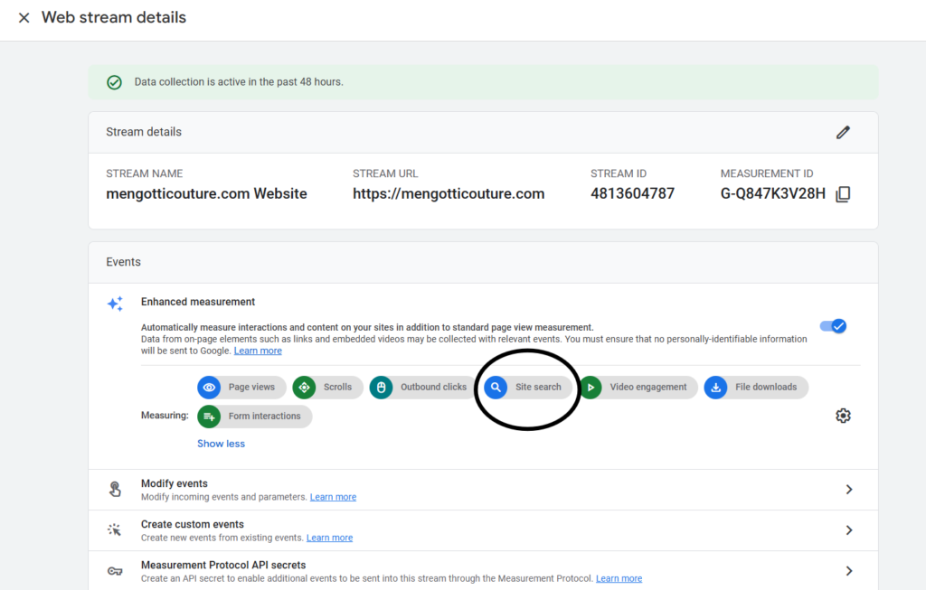The width and height of the screenshot is (926, 590).
Task: Expand the Create custom events chevron
Action: (848, 530)
